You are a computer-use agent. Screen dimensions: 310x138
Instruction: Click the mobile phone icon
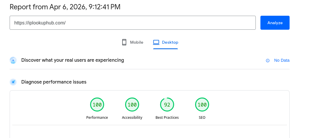pos(124,42)
